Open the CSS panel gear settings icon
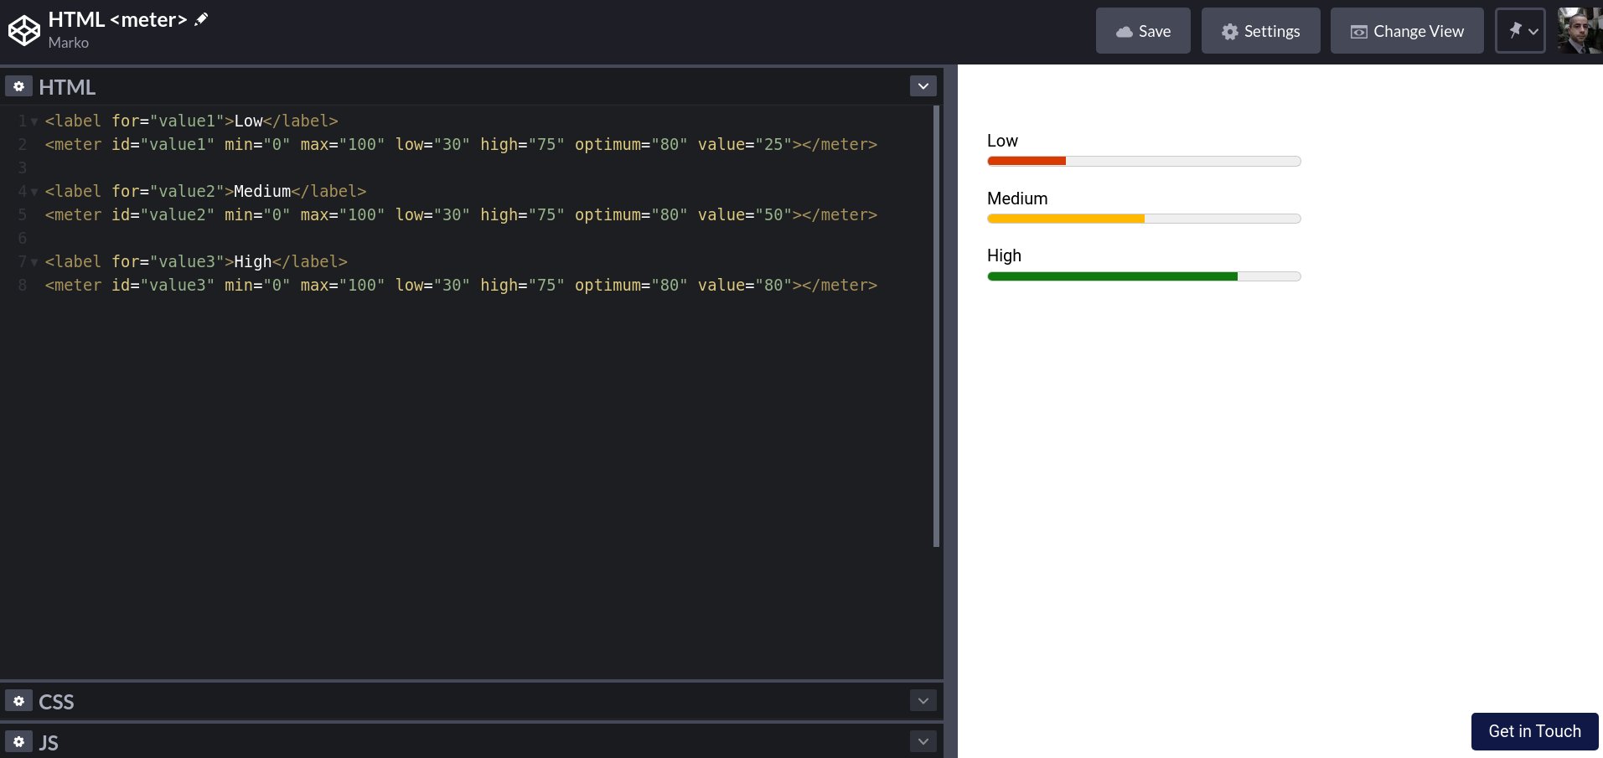The width and height of the screenshot is (1603, 758). (x=18, y=701)
